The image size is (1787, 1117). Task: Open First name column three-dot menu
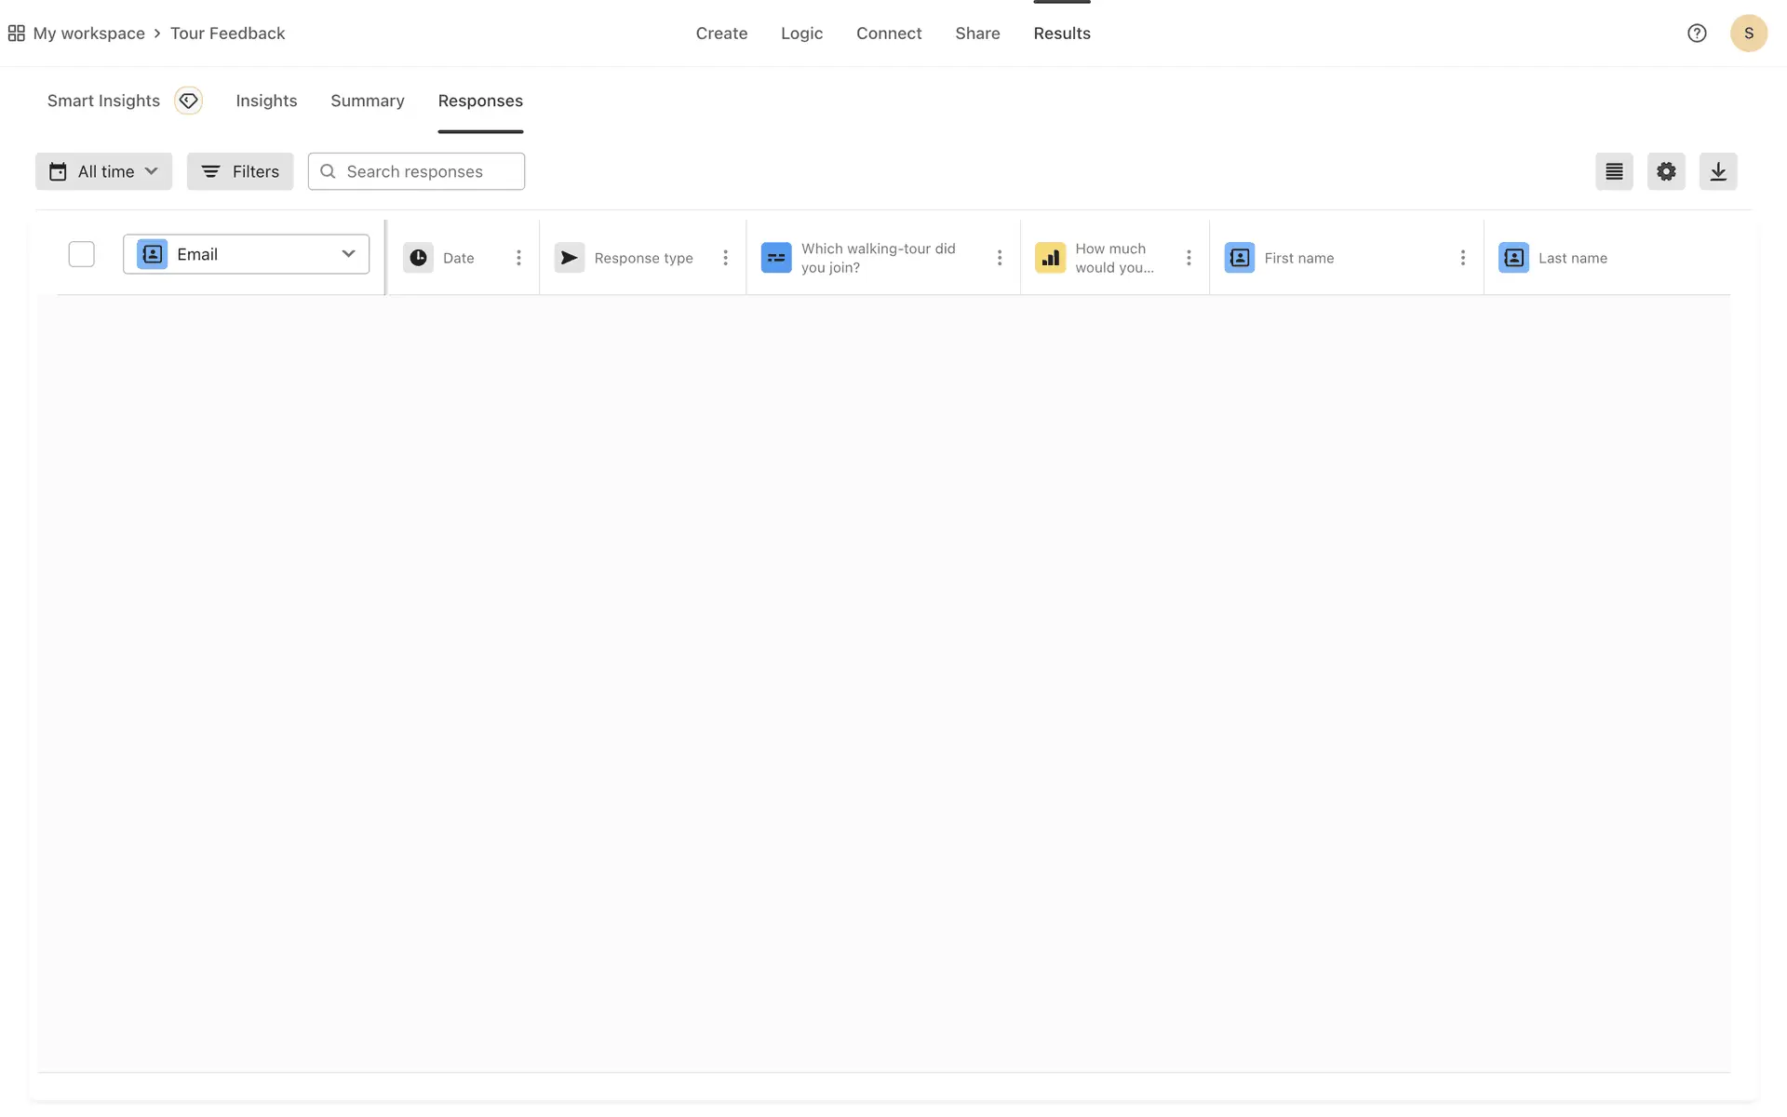pos(1461,258)
